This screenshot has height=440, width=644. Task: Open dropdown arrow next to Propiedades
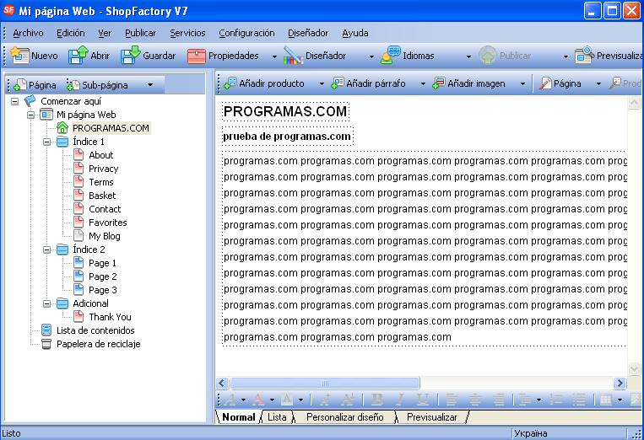(x=274, y=56)
